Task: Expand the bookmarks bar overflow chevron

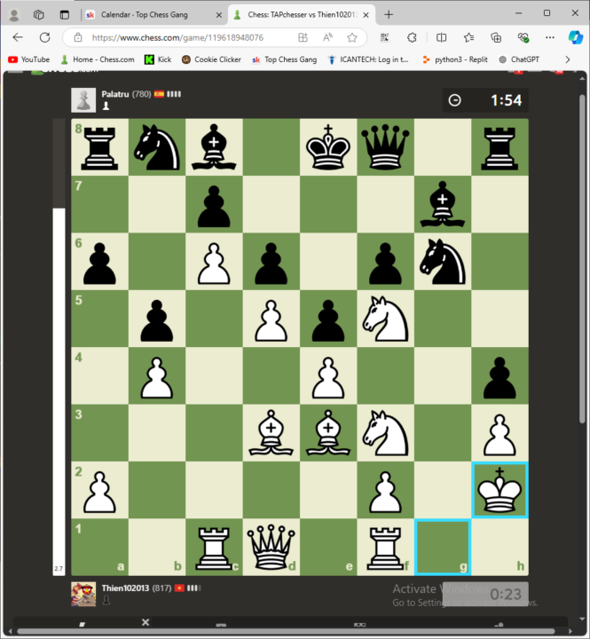Action: [568, 59]
